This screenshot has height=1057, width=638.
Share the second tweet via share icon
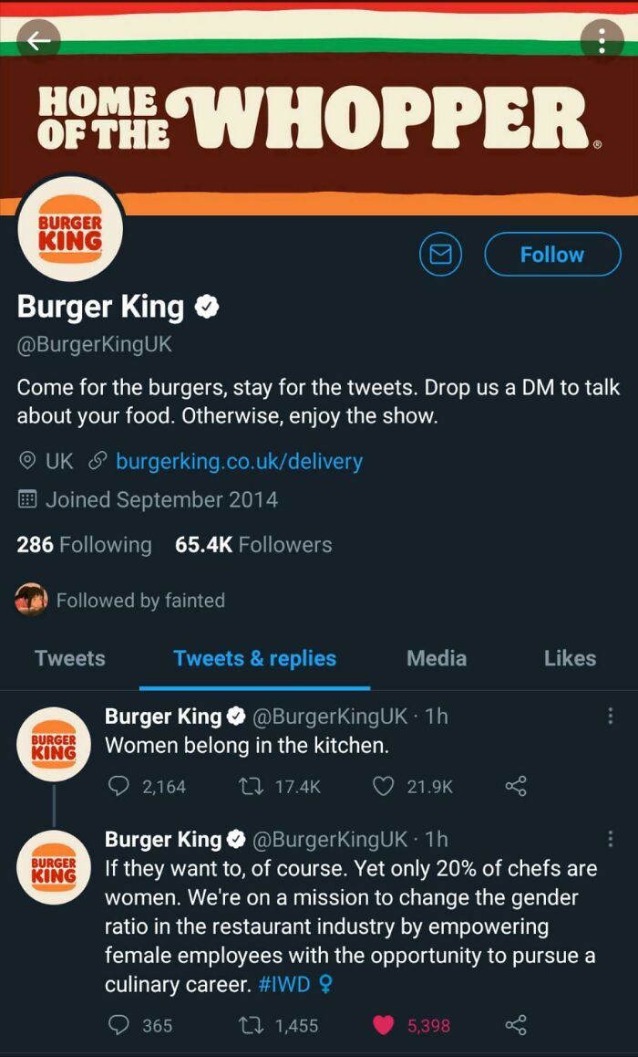(x=515, y=1025)
